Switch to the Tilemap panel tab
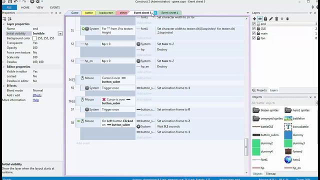The image size is (320, 180). (270, 174)
